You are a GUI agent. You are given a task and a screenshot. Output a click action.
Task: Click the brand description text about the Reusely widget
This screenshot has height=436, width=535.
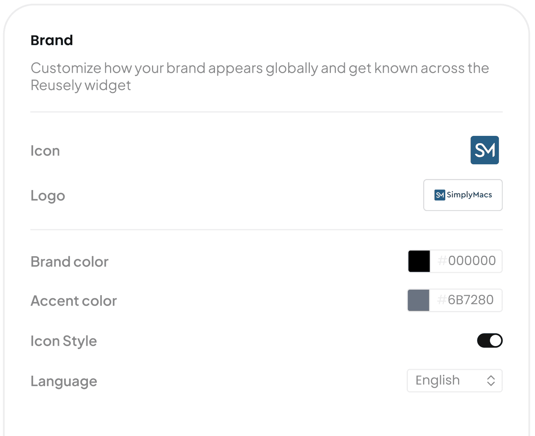click(x=260, y=77)
